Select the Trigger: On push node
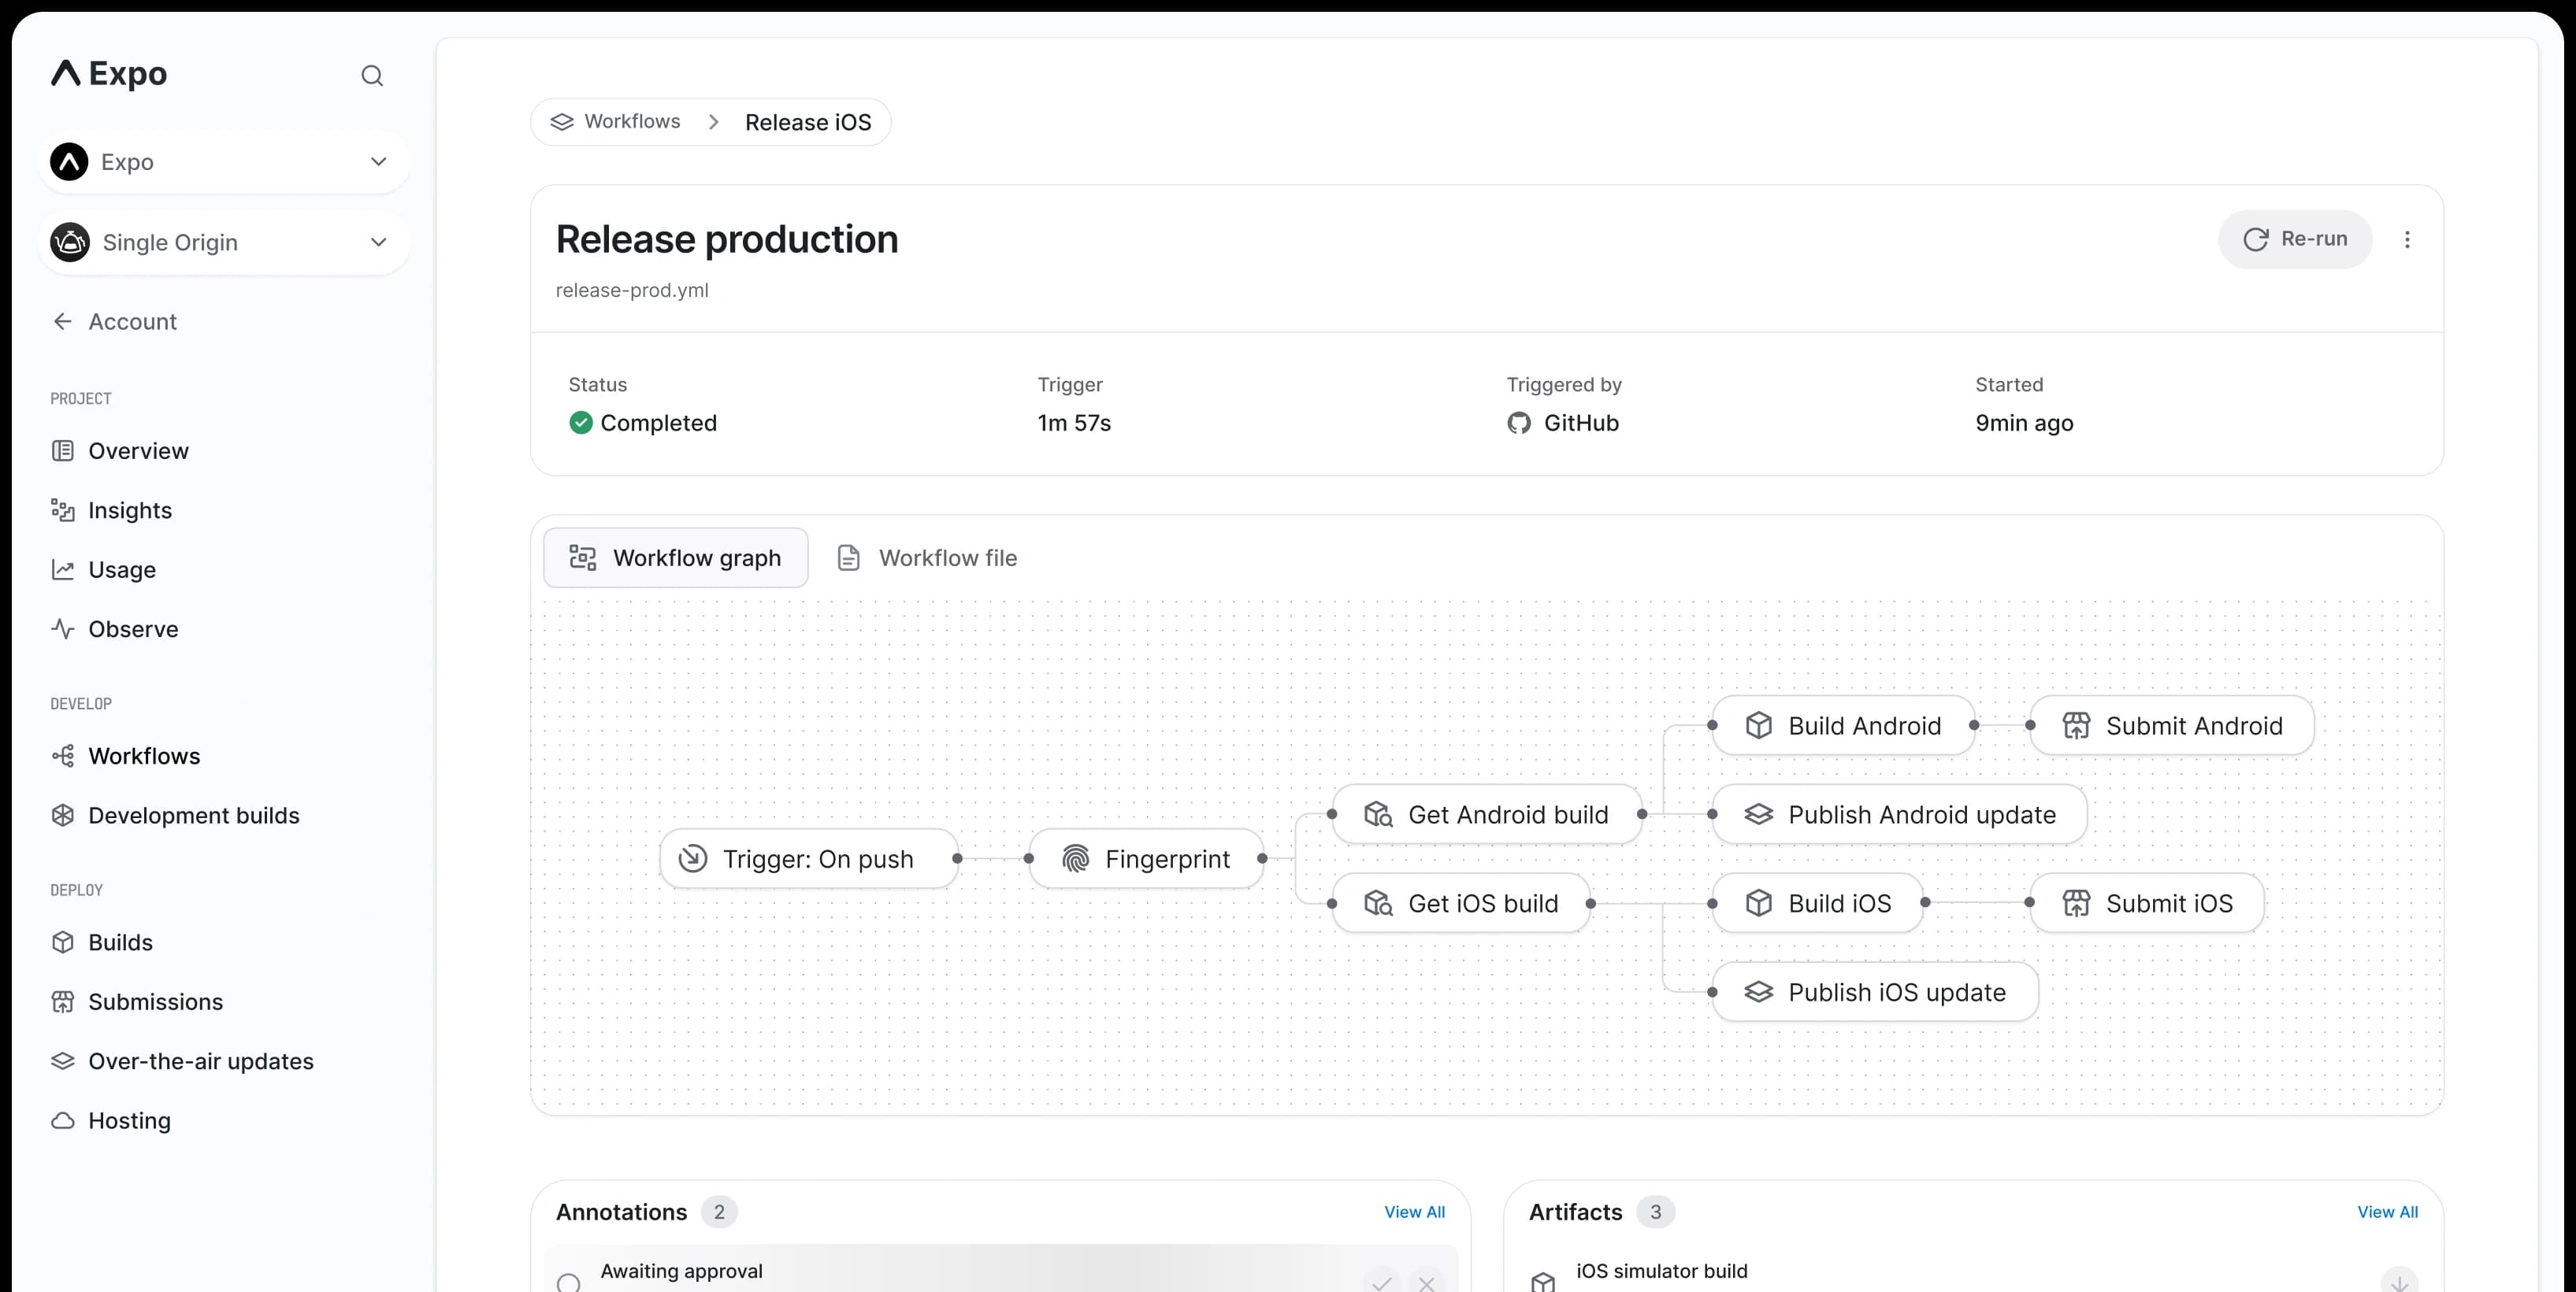2576x1292 pixels. click(x=809, y=859)
